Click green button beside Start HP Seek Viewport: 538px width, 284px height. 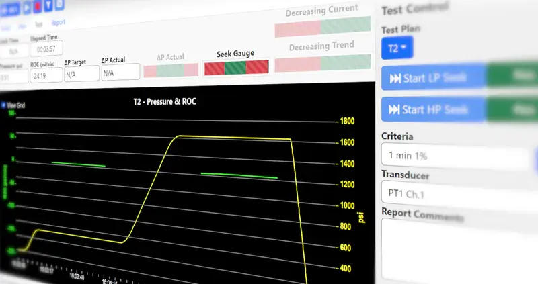point(512,109)
